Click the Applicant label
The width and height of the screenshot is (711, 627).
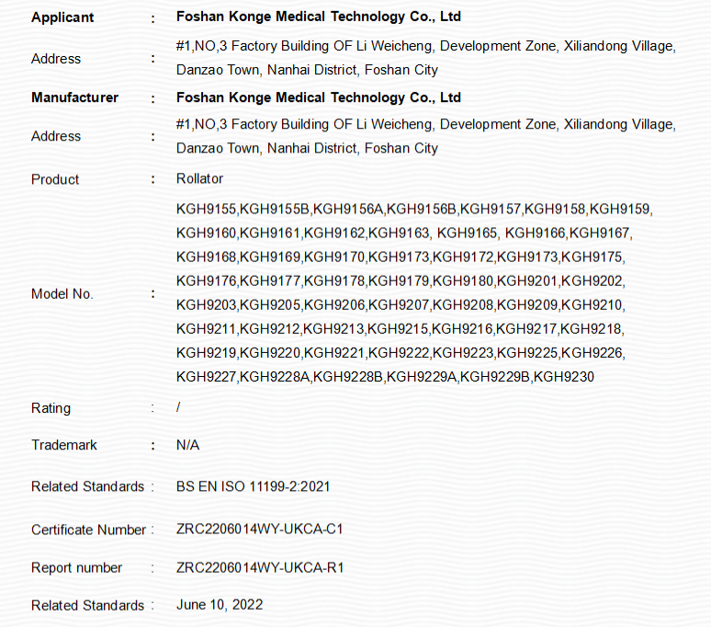62,17
